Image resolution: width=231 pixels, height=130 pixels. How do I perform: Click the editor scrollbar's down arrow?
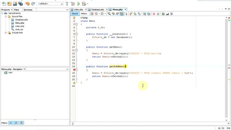point(226,120)
